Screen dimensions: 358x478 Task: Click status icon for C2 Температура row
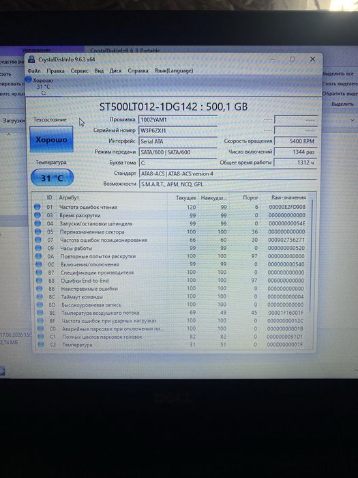click(41, 344)
